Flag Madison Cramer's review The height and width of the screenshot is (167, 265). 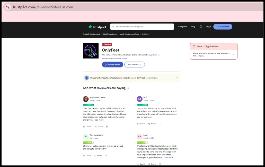107,127
